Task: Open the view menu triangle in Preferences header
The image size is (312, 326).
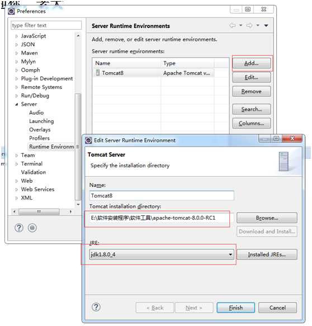Action: click(x=266, y=26)
